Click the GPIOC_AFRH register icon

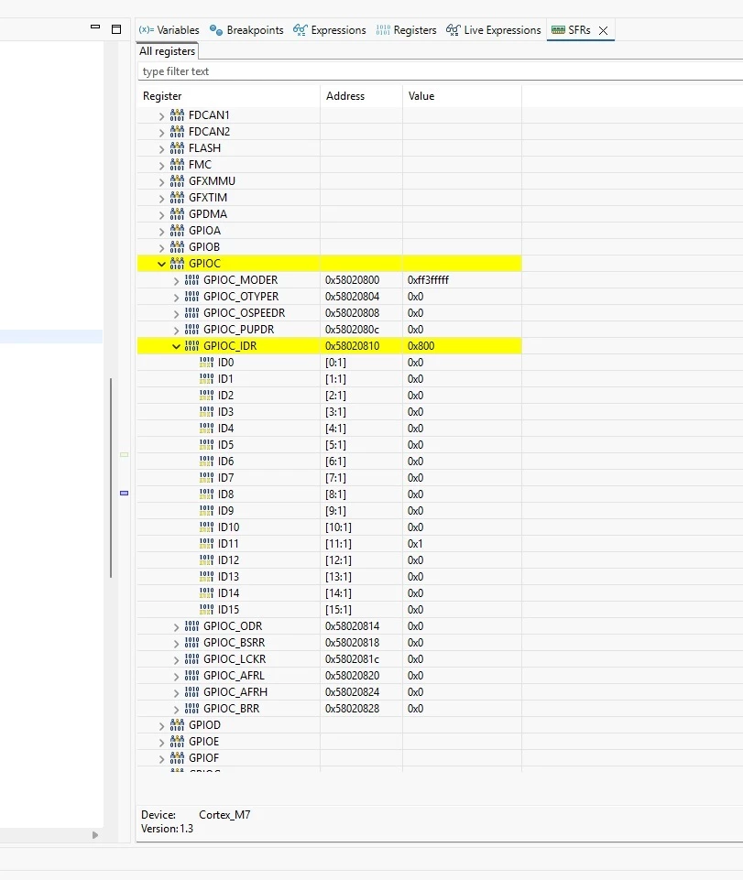[x=191, y=691]
